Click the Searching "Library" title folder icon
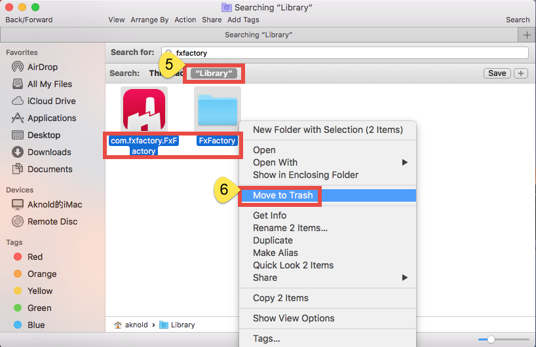Image resolution: width=536 pixels, height=347 pixels. click(226, 7)
